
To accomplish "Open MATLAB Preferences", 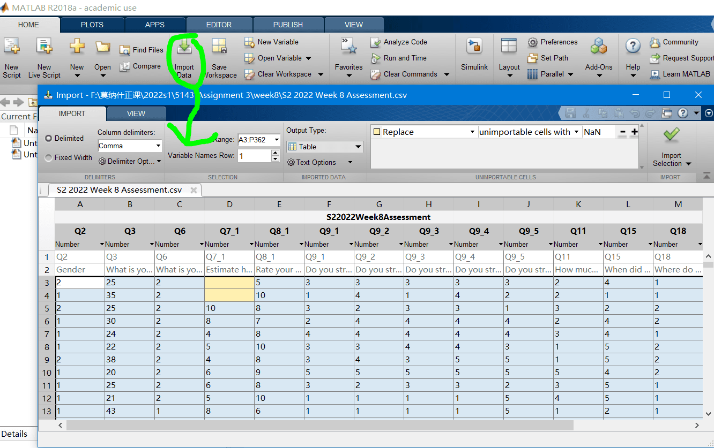I will coord(553,42).
